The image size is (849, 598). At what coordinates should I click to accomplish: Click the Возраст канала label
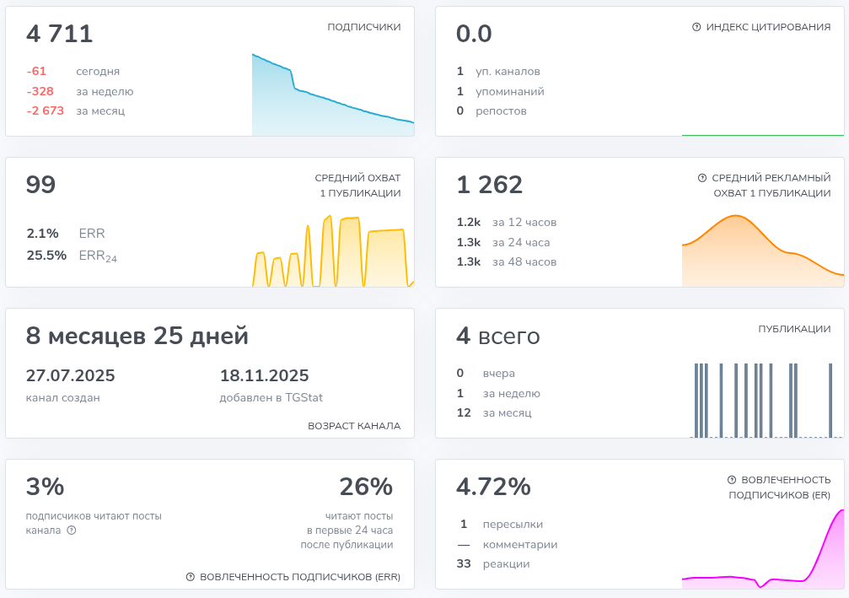click(354, 426)
